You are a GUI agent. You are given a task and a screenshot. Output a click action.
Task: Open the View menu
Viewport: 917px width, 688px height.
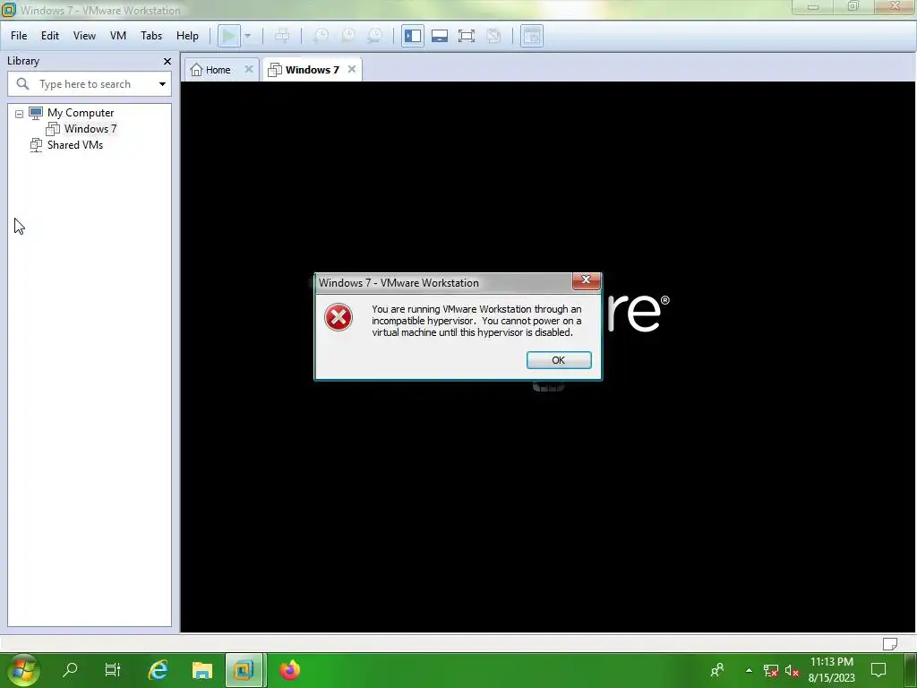click(84, 36)
